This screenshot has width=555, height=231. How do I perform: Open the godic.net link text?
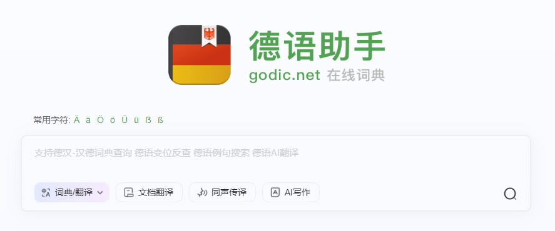[x=285, y=76]
